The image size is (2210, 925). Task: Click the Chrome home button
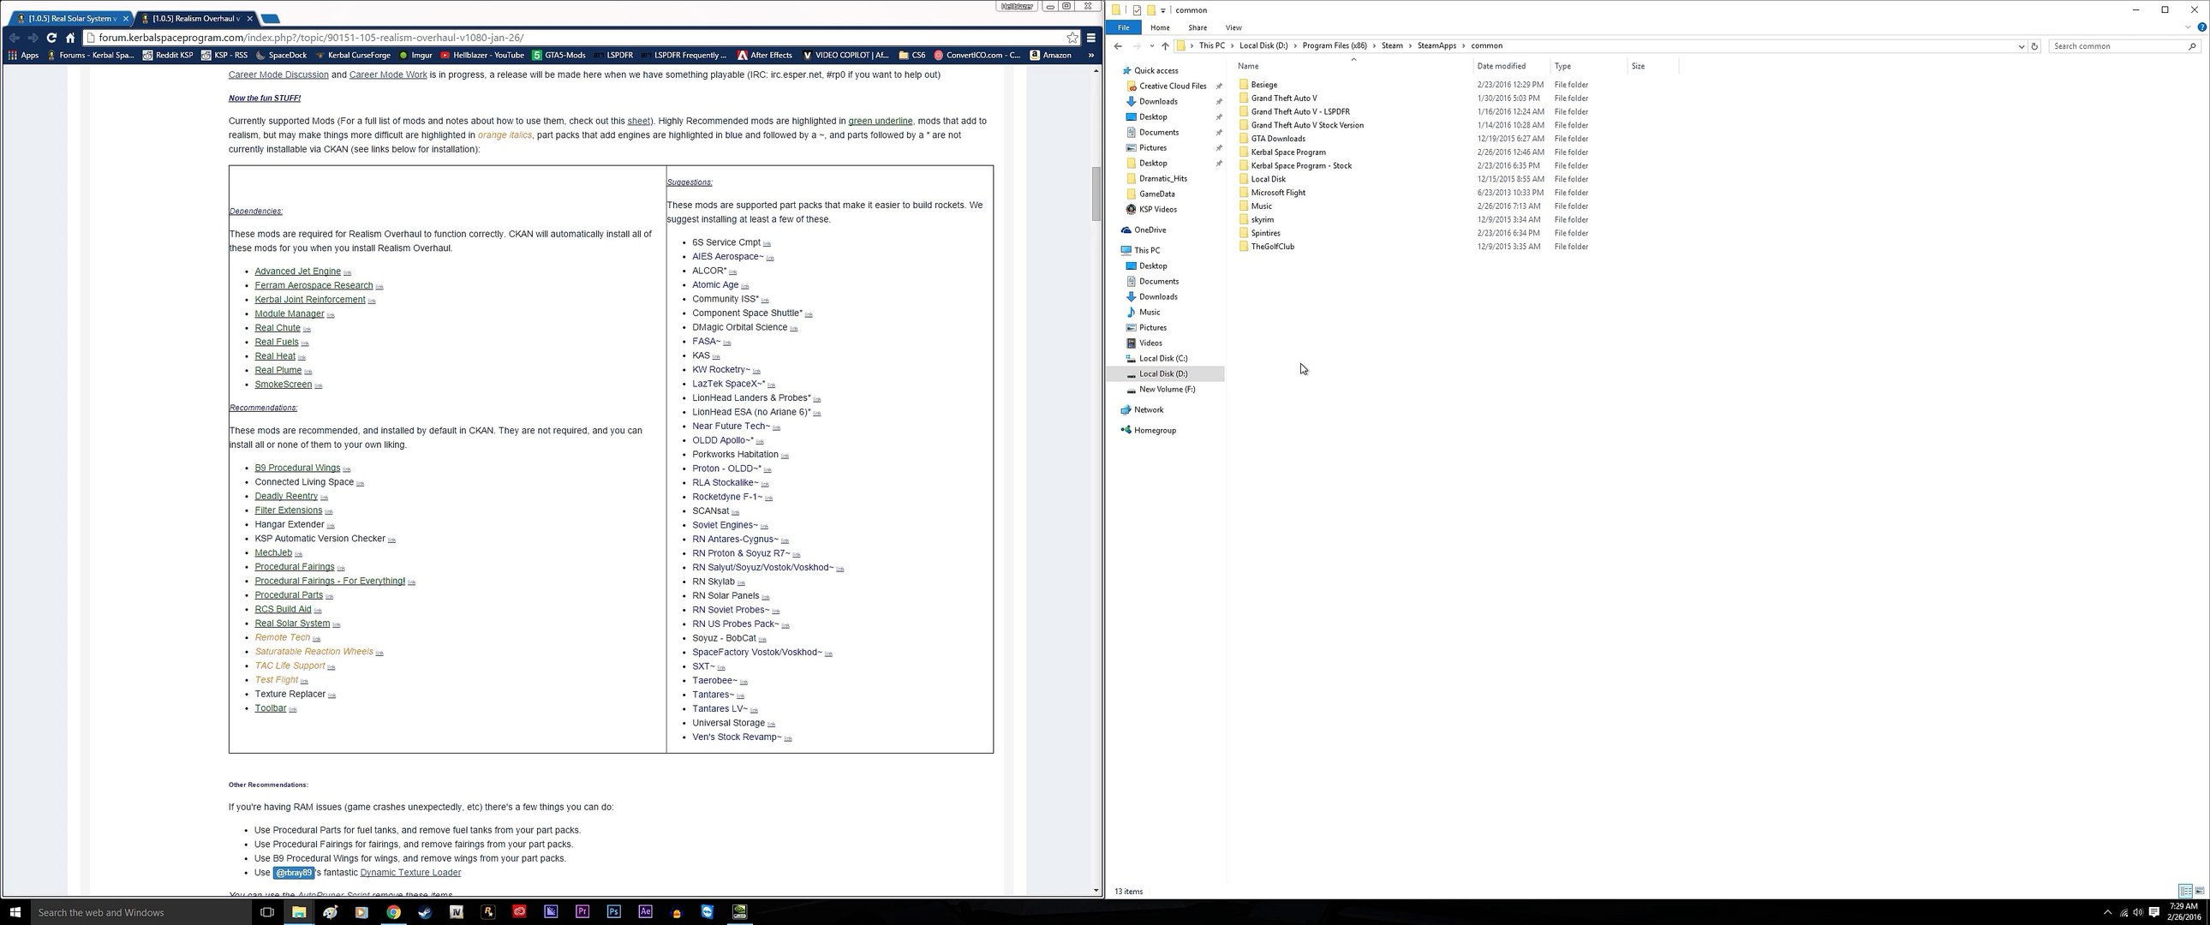pos(70,38)
